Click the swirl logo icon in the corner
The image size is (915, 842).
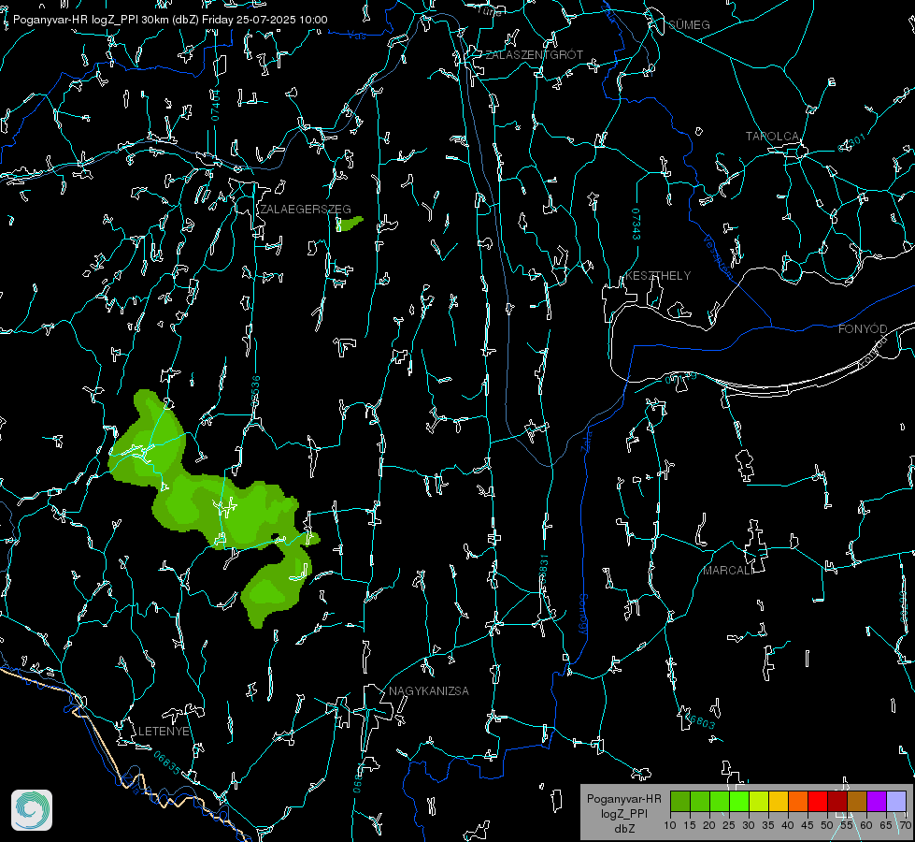(32, 810)
